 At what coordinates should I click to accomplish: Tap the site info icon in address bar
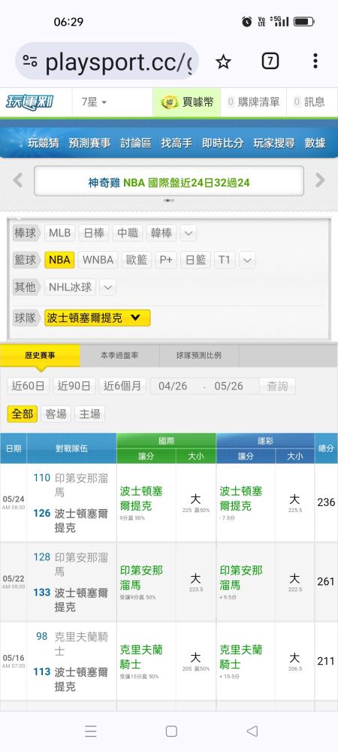point(30,61)
